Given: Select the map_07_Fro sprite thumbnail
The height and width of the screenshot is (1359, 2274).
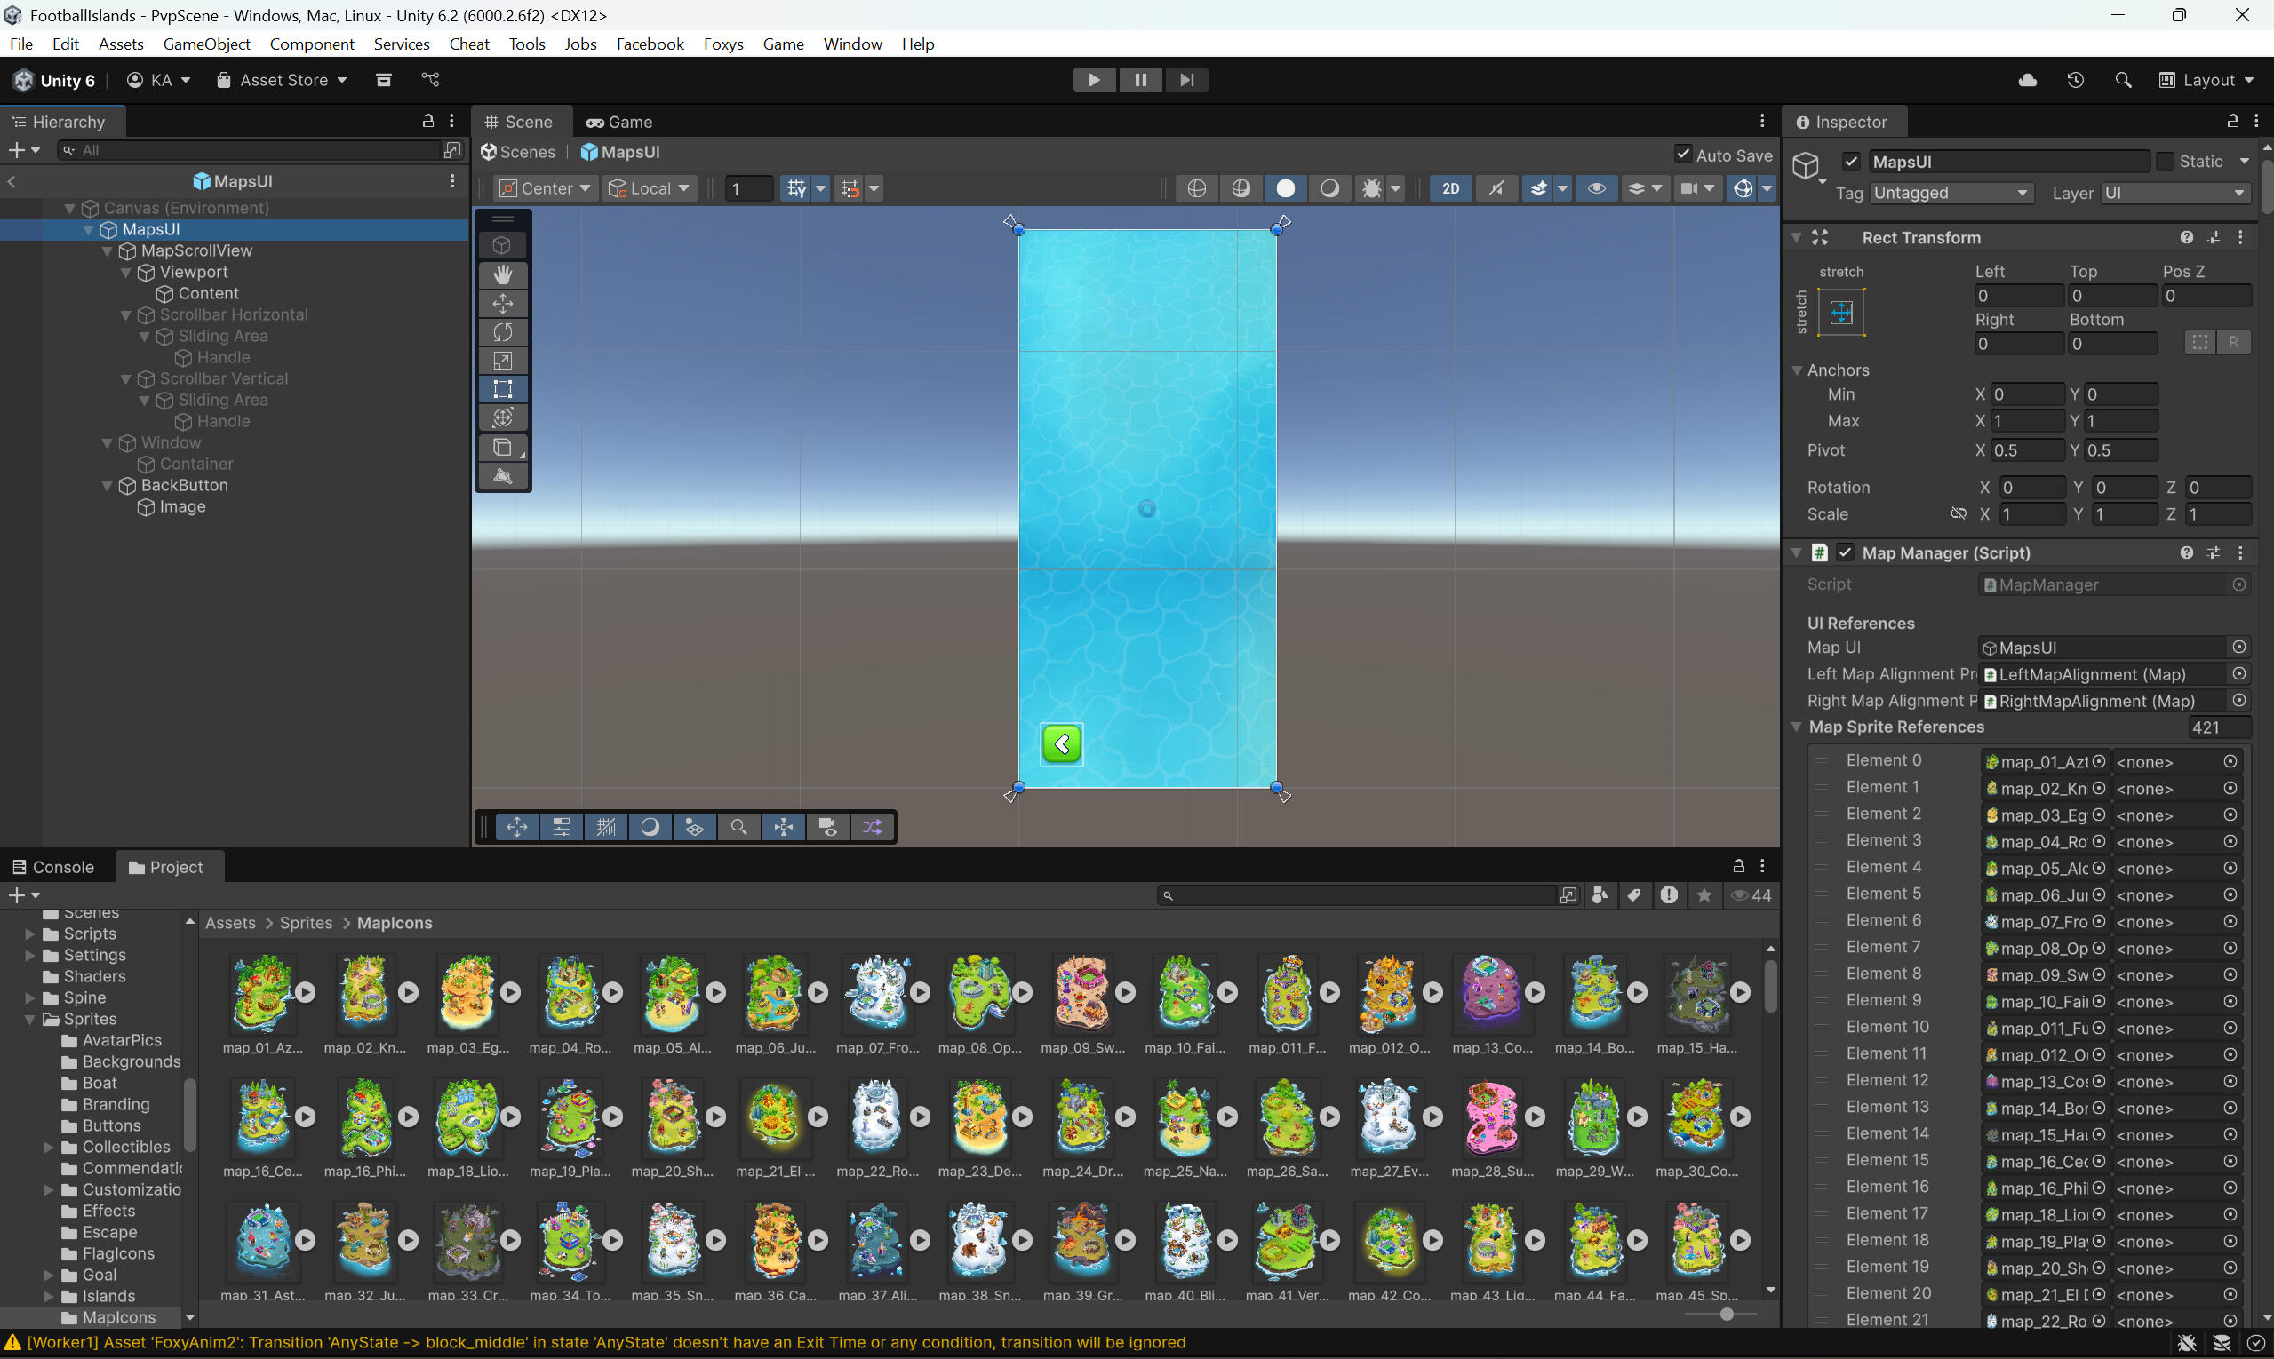Looking at the screenshot, I should click(x=878, y=992).
